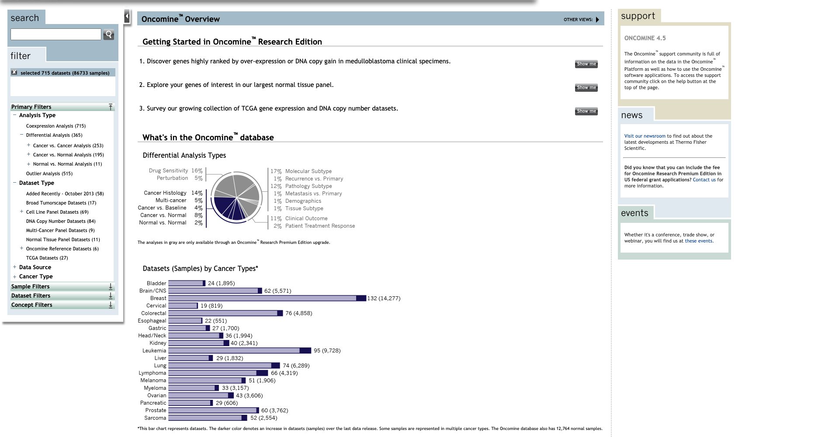This screenshot has height=437, width=839.
Task: Click the Differential Analysis pie chart
Action: [236, 197]
